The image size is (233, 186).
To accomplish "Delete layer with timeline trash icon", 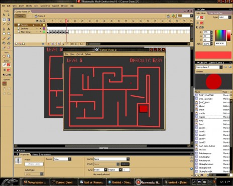I will coord(43,44).
